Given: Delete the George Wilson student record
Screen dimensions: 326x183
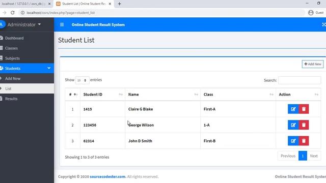Looking at the screenshot, I should 304,125.
